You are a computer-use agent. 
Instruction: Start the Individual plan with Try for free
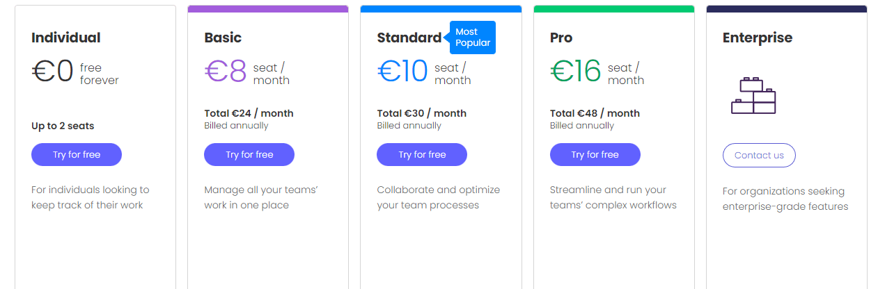[77, 154]
